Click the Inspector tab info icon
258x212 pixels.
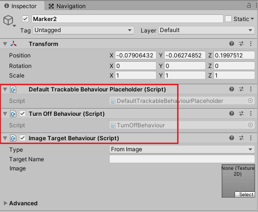(7, 6)
